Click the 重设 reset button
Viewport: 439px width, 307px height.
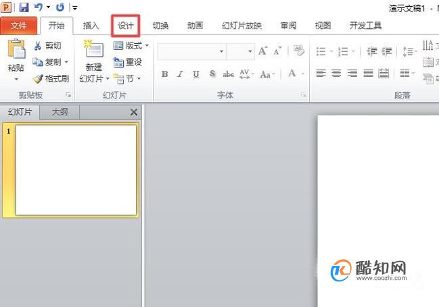click(128, 62)
